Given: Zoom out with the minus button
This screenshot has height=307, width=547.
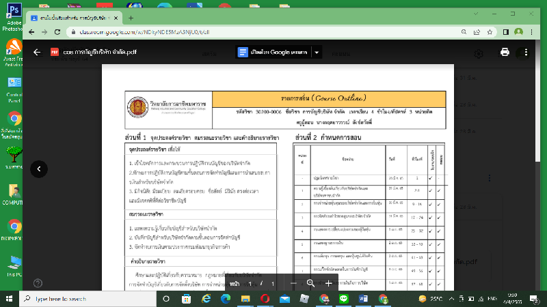Looking at the screenshot, I should (293, 283).
